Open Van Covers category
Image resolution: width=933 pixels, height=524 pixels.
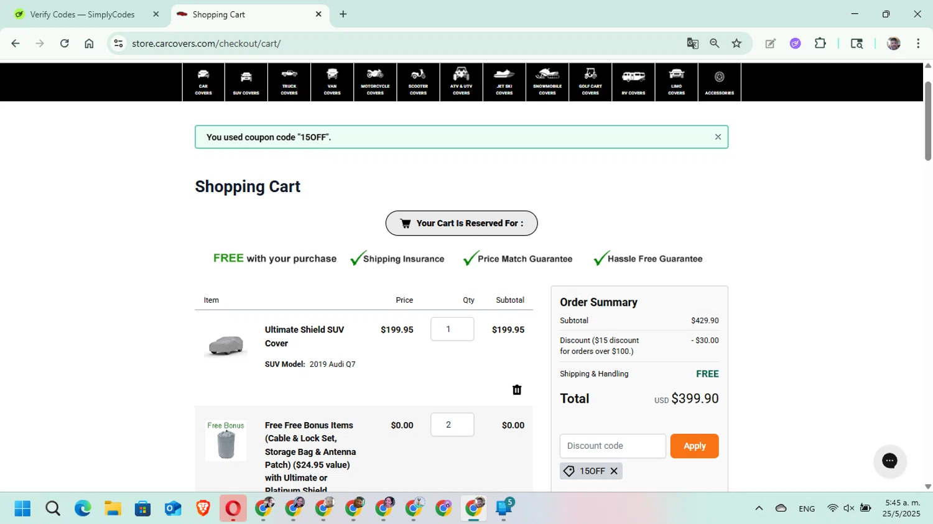coord(332,82)
